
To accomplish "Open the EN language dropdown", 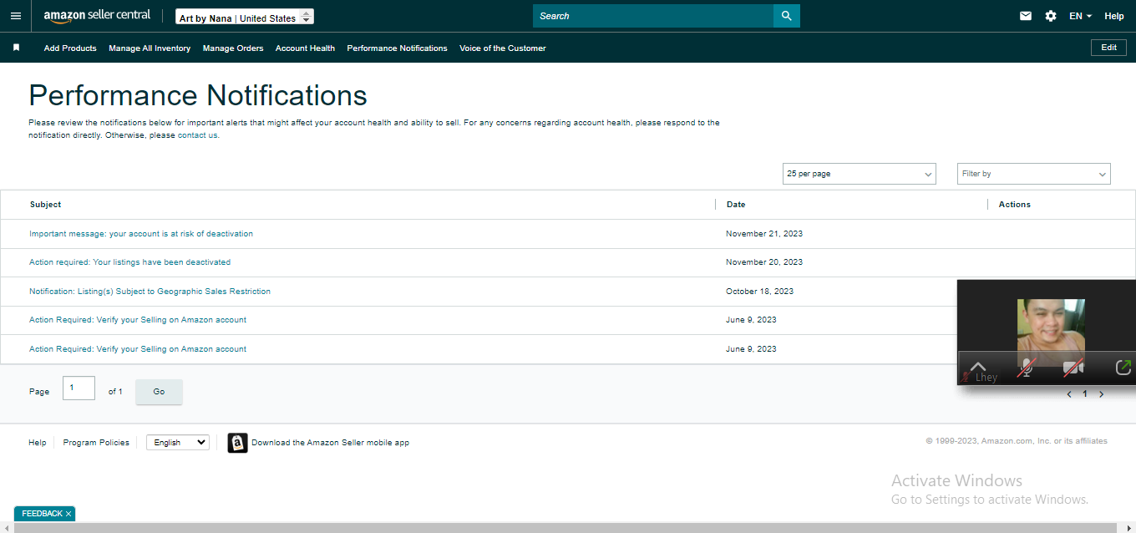I will pyautogui.click(x=1080, y=16).
